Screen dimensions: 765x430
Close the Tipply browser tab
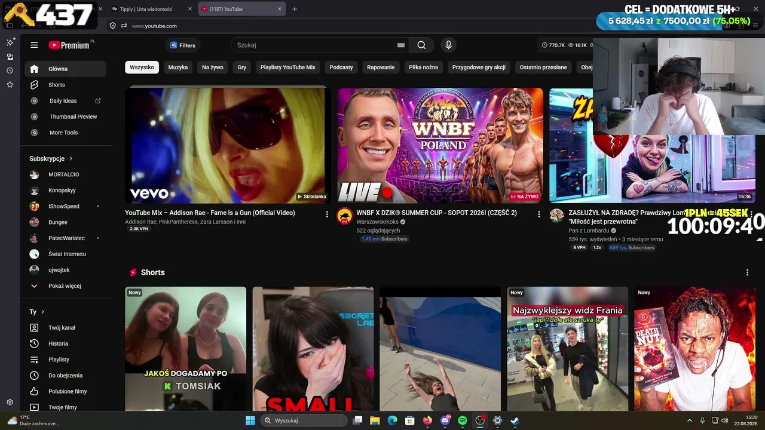[190, 9]
